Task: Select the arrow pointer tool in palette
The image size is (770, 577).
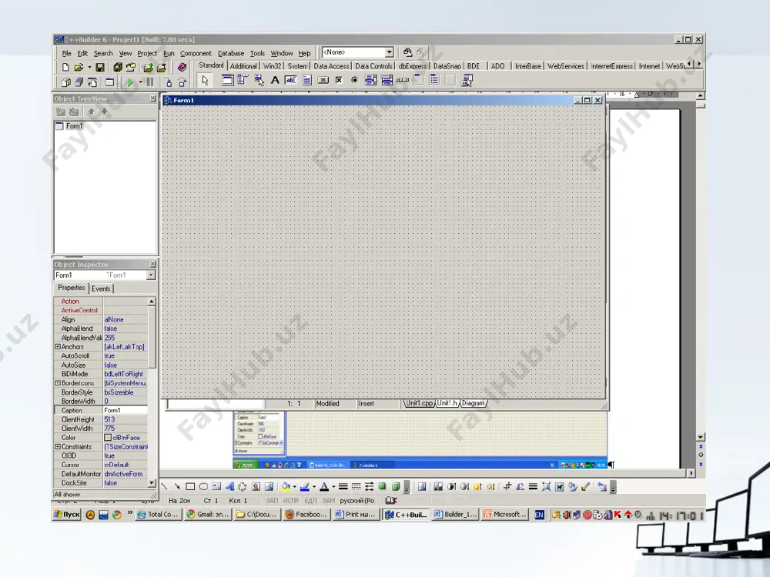Action: coord(205,81)
